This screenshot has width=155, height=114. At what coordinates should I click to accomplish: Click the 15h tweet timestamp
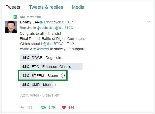coord(70,22)
